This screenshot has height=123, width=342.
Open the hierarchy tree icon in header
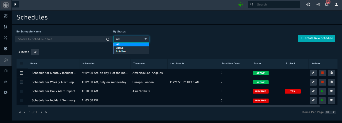318,4
